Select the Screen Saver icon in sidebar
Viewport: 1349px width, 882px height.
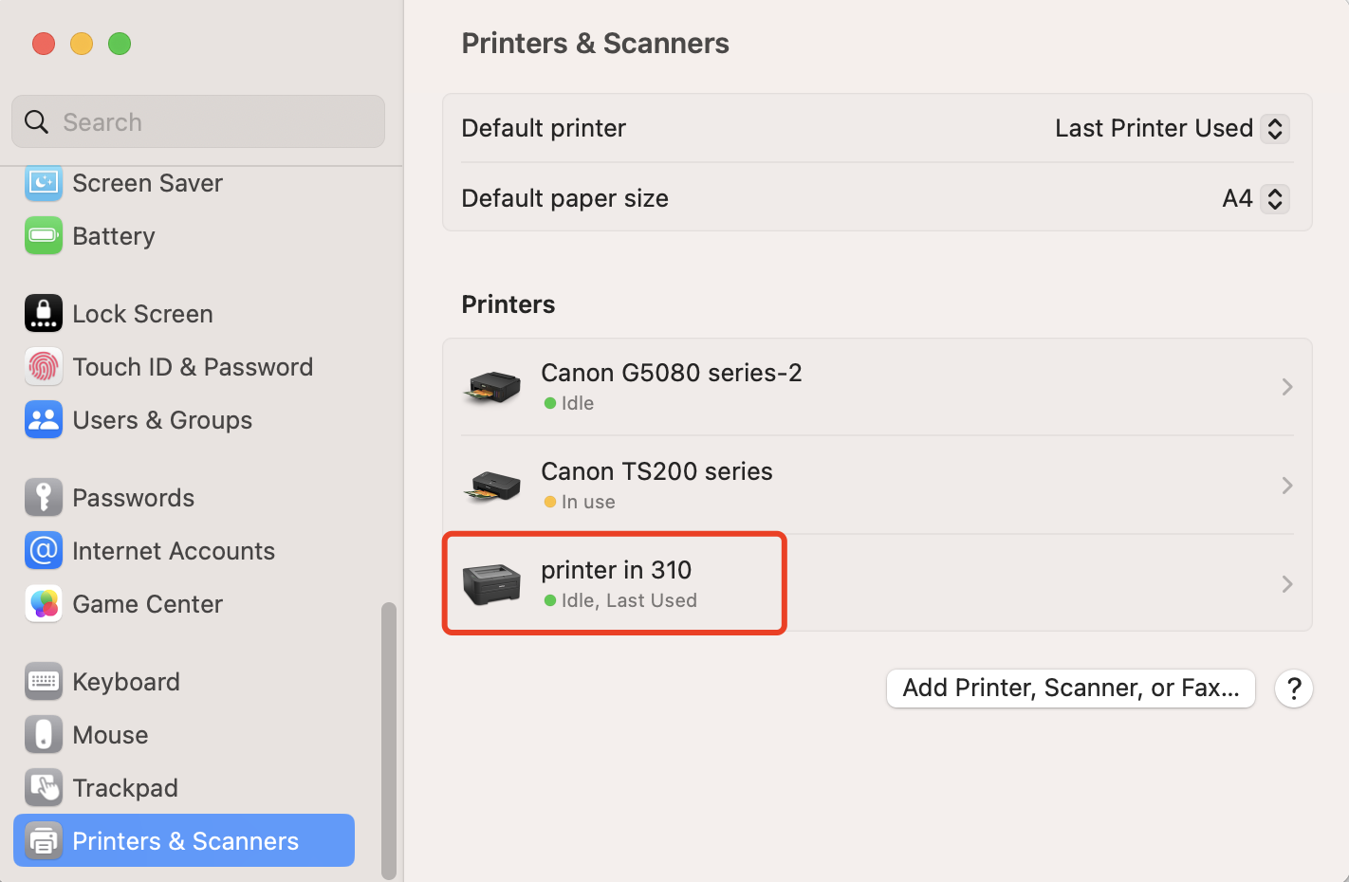[44, 183]
